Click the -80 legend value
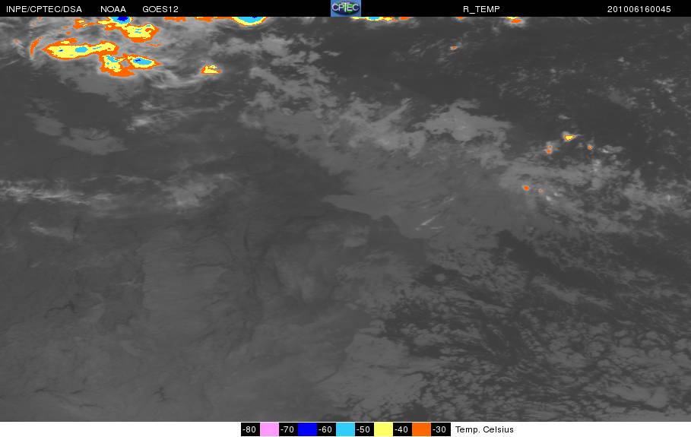 coord(250,429)
